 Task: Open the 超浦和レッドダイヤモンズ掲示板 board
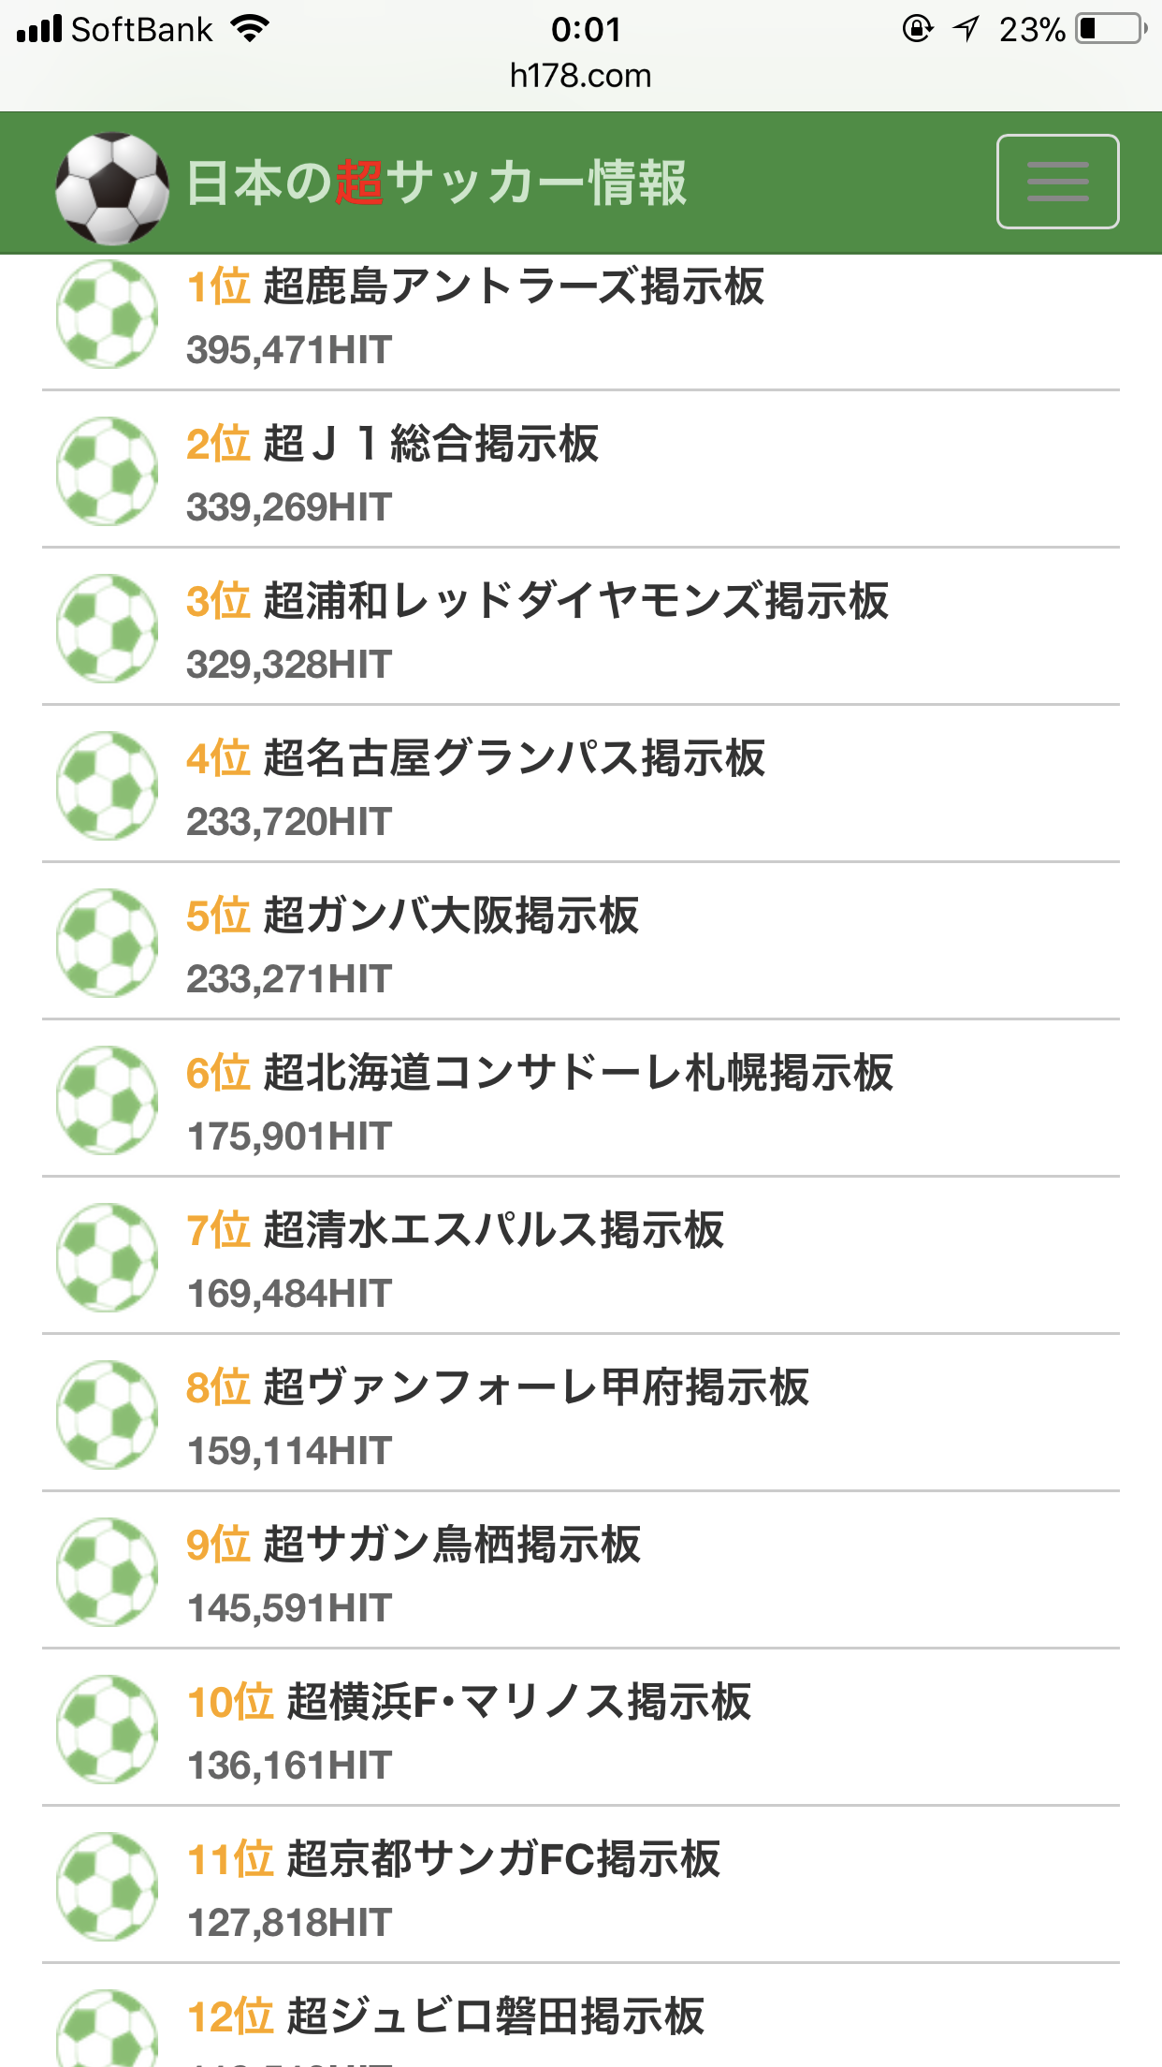[575, 601]
